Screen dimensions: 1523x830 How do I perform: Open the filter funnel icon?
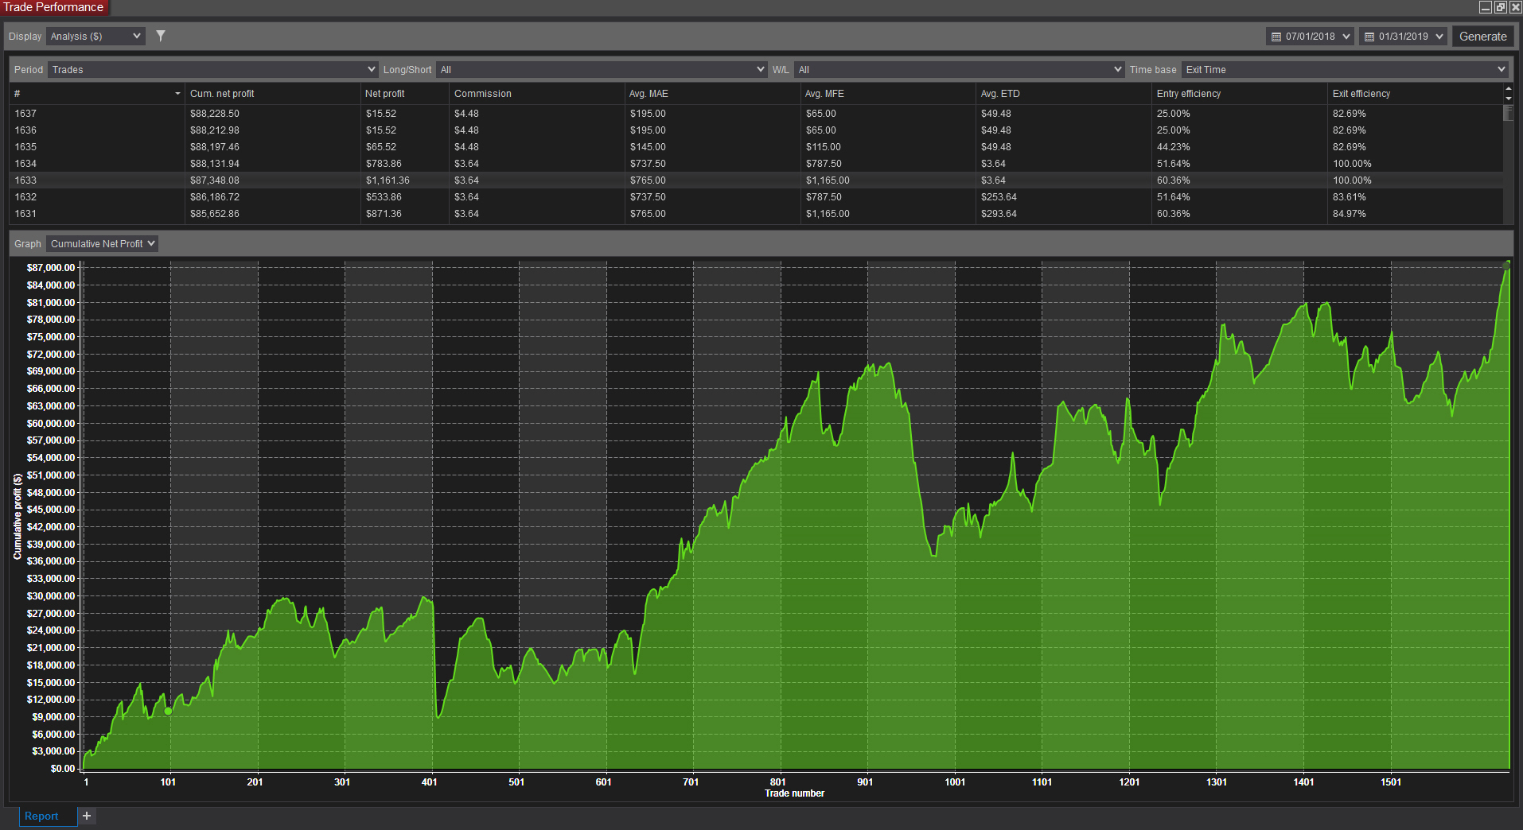pos(161,36)
